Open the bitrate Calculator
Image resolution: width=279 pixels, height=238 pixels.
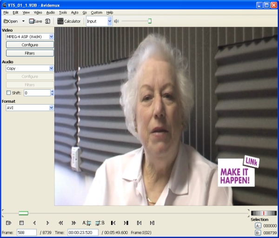coord(69,21)
